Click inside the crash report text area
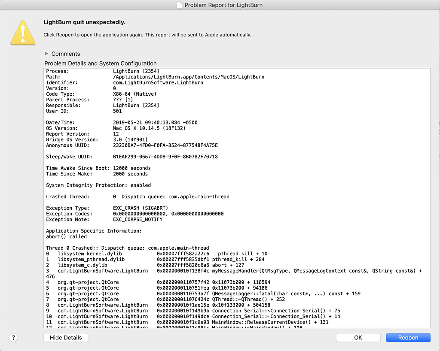This screenshot has width=440, height=351. (236, 193)
